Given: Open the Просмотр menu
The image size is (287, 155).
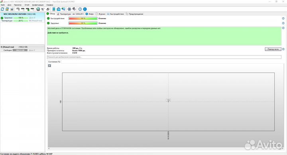Looking at the screenshot, I should pos(18,5).
